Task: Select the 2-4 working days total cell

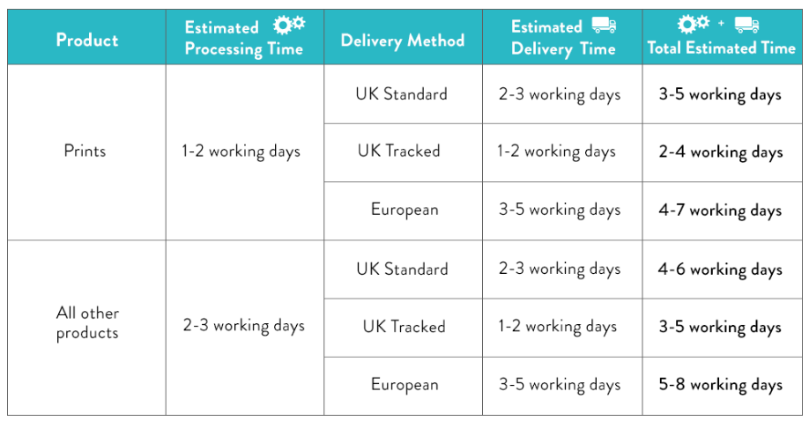Action: [723, 152]
